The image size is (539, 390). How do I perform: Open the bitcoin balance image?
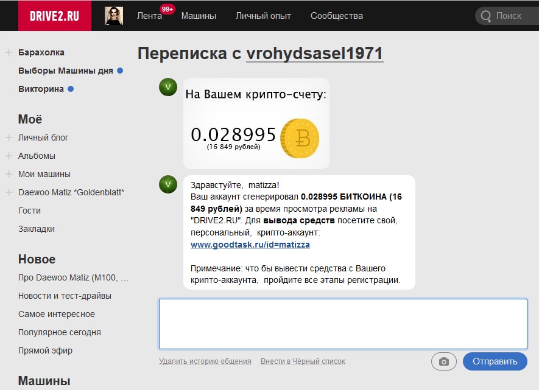pos(256,124)
